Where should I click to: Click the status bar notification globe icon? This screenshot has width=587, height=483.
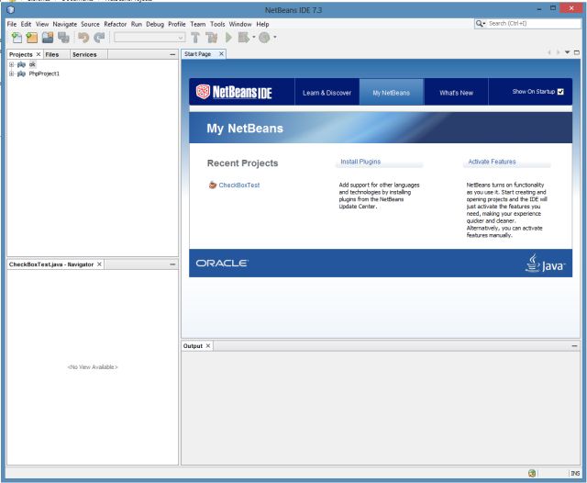(532, 473)
